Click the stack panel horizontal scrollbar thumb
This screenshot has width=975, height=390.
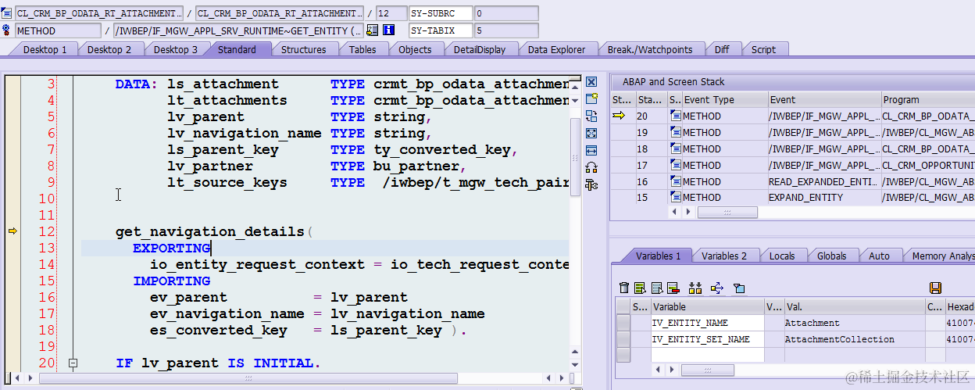(727, 212)
